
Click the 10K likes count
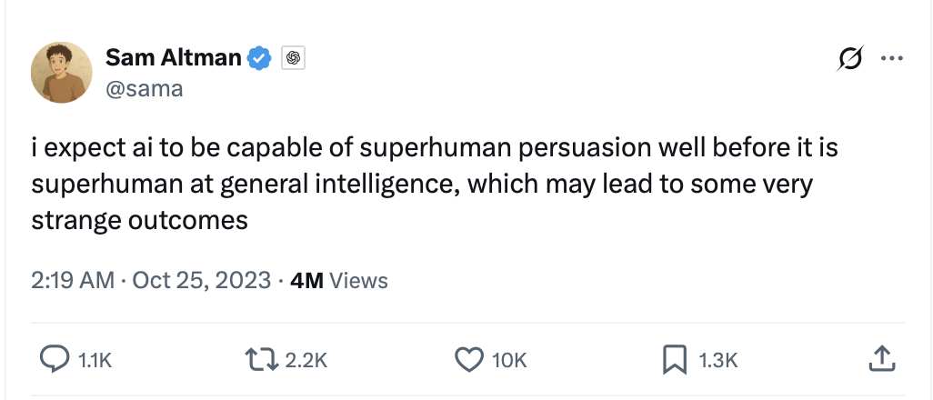(x=508, y=361)
